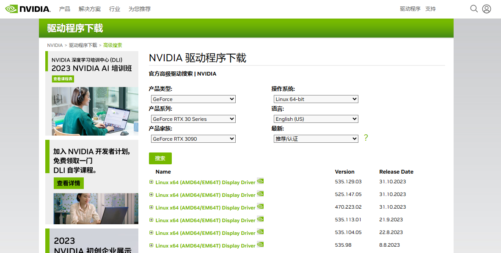The width and height of the screenshot is (501, 253).
Task: Click release date 21.9.2023
Action: (x=391, y=220)
